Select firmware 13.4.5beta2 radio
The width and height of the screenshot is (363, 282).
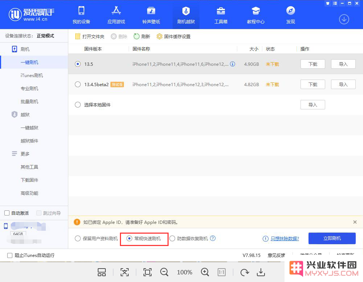pos(78,84)
